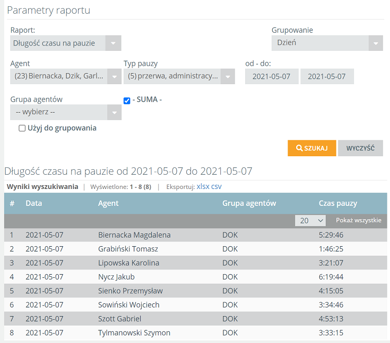Click the Grupa agentów column header
Viewport: 390px width, 343px height.
point(249,203)
